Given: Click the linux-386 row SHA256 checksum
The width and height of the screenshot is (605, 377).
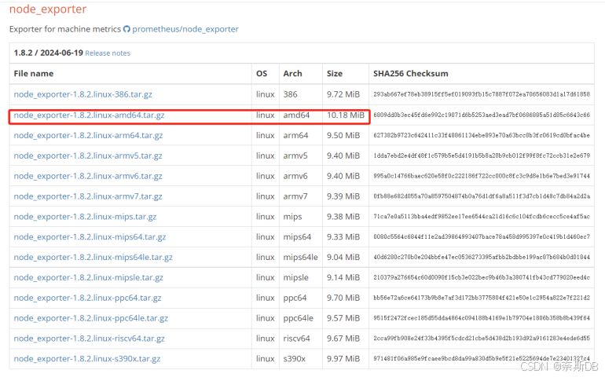Looking at the screenshot, I should (482, 94).
